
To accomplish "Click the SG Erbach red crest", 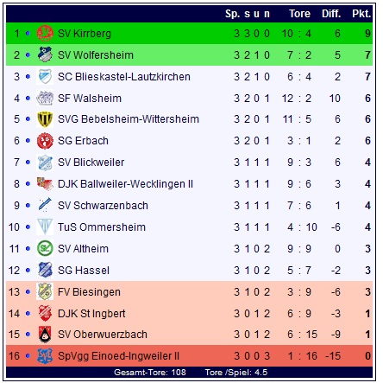I will coord(45,141).
